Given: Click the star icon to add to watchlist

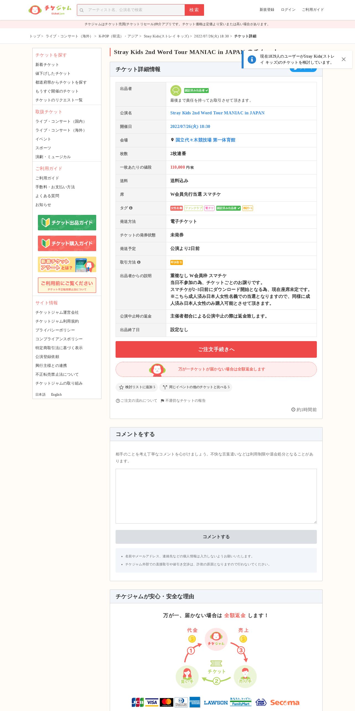Looking at the screenshot, I should pos(121,387).
